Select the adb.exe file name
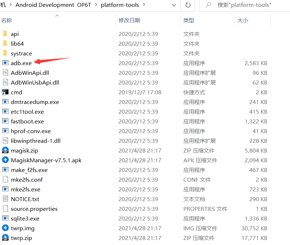The height and width of the screenshot is (245, 290). 21,63
